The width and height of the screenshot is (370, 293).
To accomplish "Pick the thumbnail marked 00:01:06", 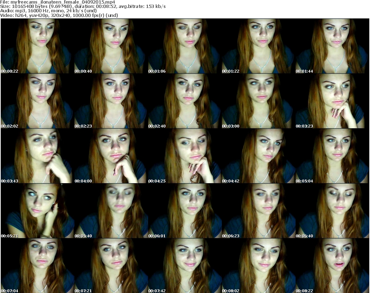I will tap(185, 46).
